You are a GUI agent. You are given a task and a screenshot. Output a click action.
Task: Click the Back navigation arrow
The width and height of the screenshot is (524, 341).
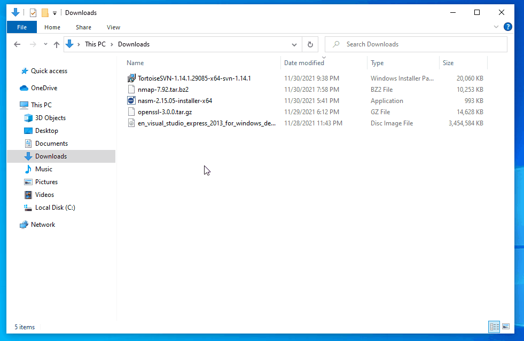point(17,44)
